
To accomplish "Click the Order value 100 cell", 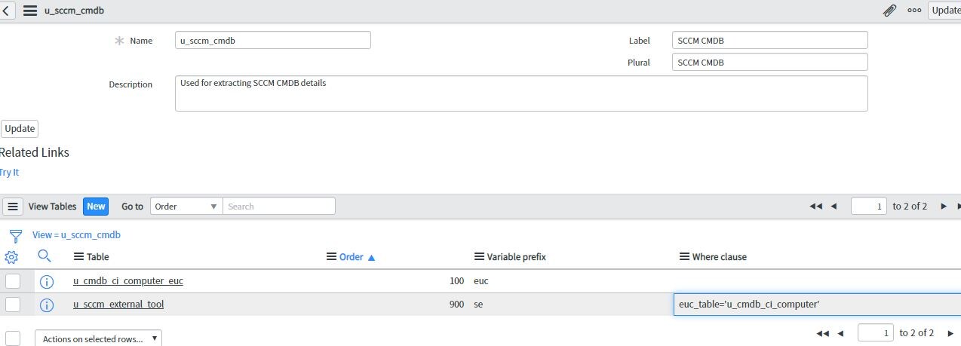I will pos(456,281).
